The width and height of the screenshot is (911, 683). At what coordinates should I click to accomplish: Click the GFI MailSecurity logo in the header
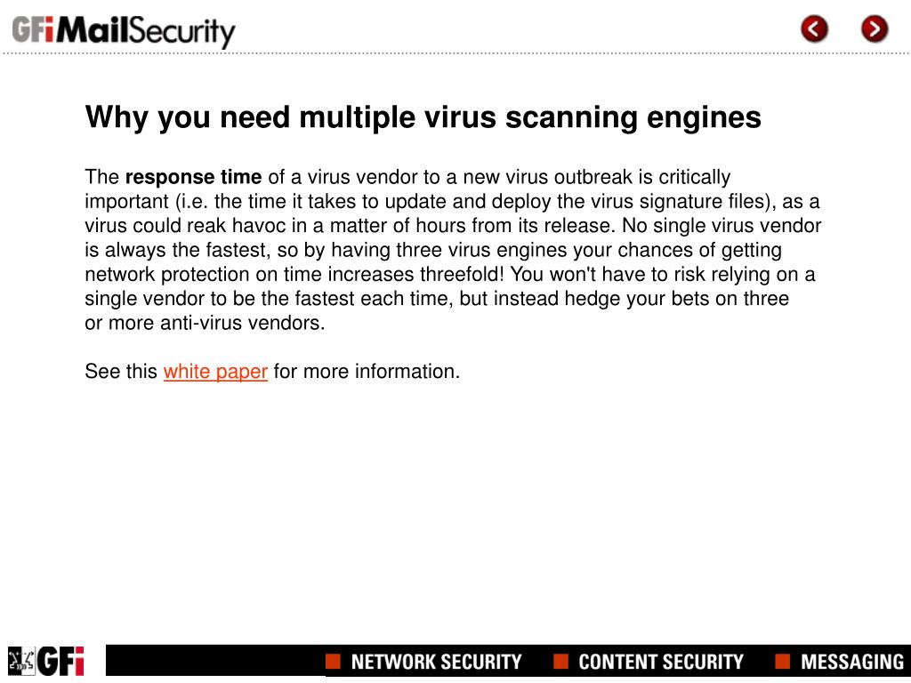click(124, 32)
